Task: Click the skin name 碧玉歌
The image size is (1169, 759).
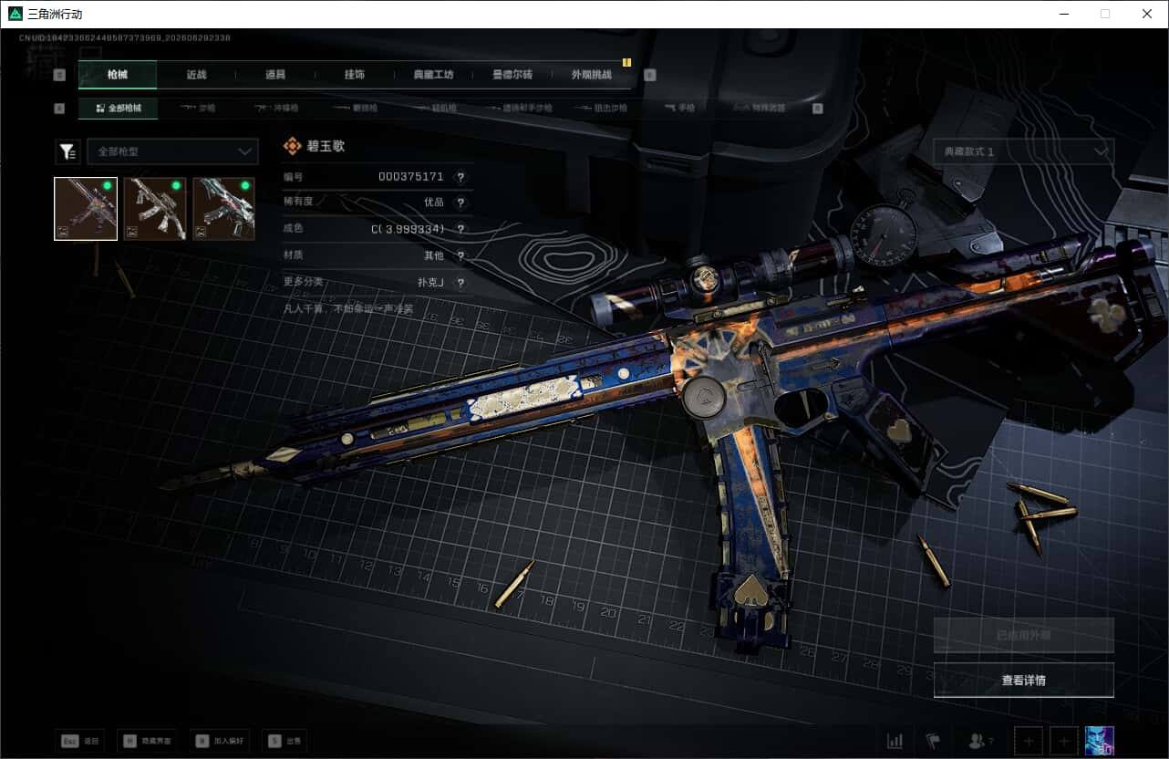Action: (326, 146)
